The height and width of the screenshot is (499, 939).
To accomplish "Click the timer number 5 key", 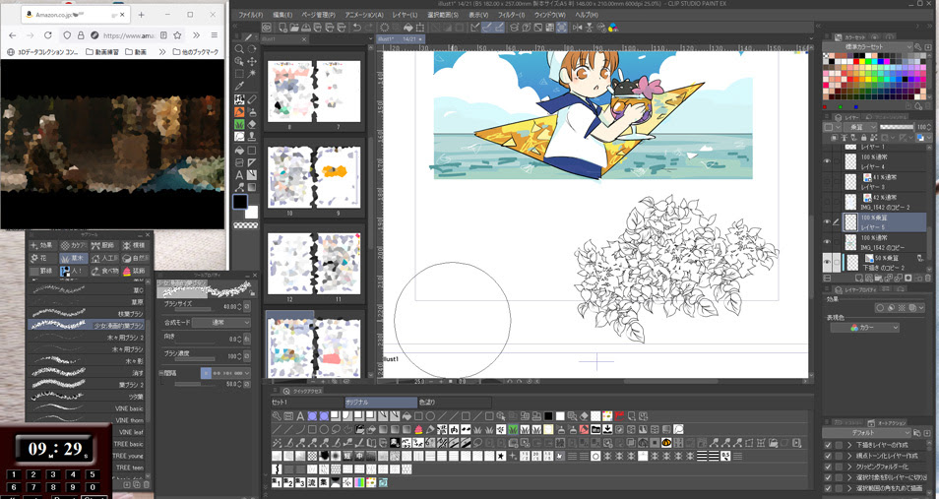I will click(93, 474).
